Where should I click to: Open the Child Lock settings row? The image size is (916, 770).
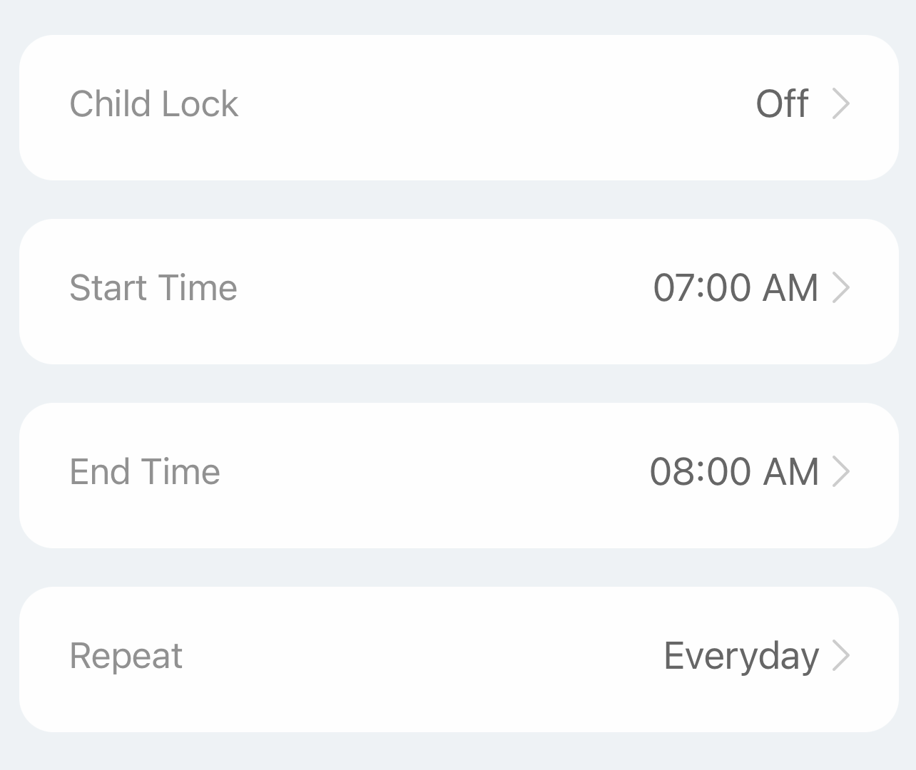(458, 108)
